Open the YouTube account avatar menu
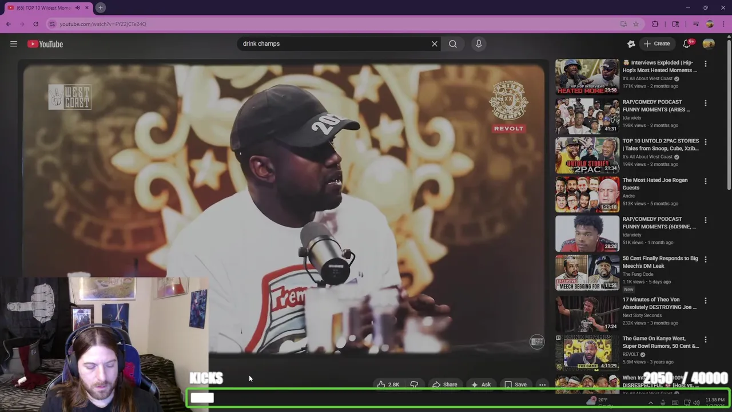The height and width of the screenshot is (412, 732). pos(709,43)
